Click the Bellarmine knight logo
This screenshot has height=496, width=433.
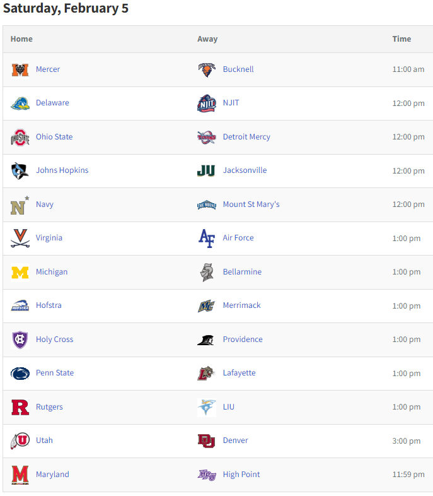pos(207,273)
